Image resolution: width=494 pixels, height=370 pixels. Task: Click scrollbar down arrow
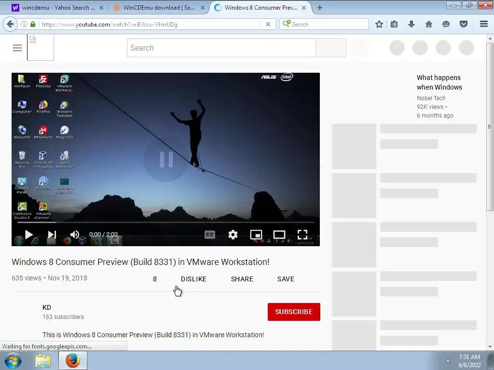point(490,347)
